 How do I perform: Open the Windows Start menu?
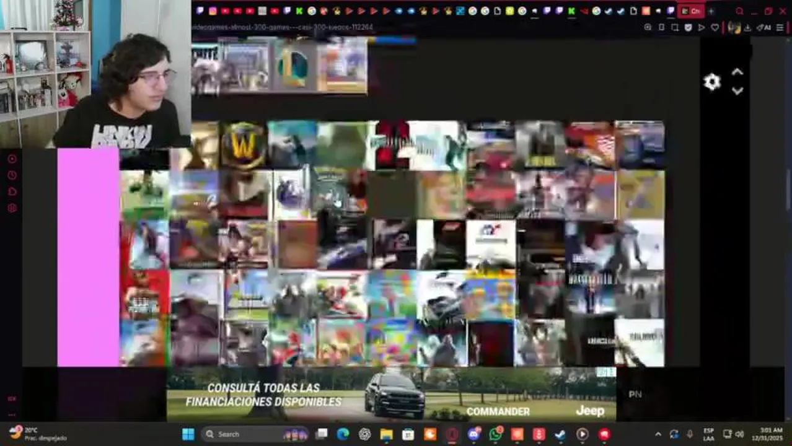(x=188, y=434)
